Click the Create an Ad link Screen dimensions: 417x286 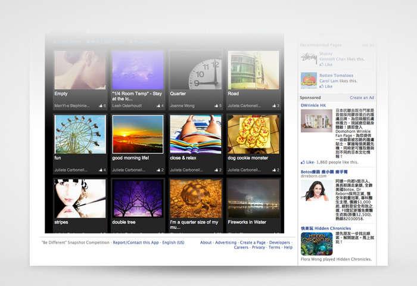tap(362, 98)
